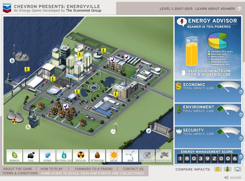This screenshot has width=245, height=181.
Task: Compare economic impacts with the dollar icon
Action: (217, 169)
